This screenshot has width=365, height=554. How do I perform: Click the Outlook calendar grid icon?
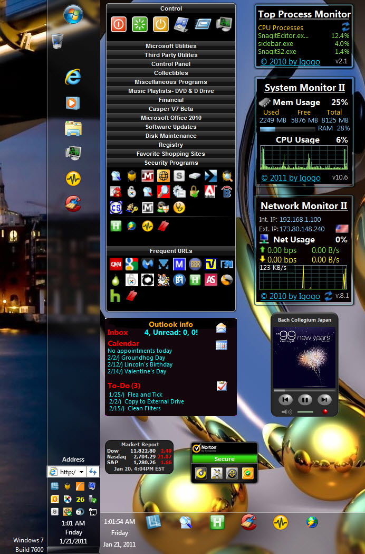222,345
